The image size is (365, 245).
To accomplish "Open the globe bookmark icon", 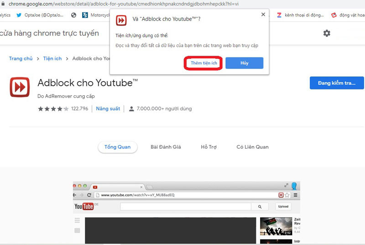I will tap(73, 15).
